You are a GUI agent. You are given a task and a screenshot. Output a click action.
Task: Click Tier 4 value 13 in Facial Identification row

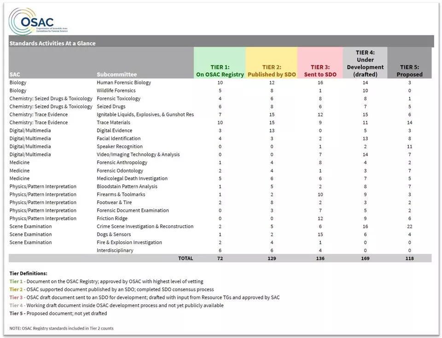tap(365, 138)
